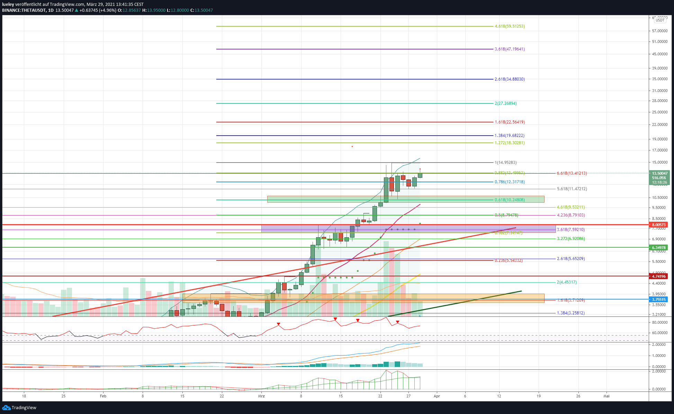Click the 4.618(59.51253) Fibonacci label
Image resolution: width=674 pixels, height=414 pixels.
click(510, 26)
